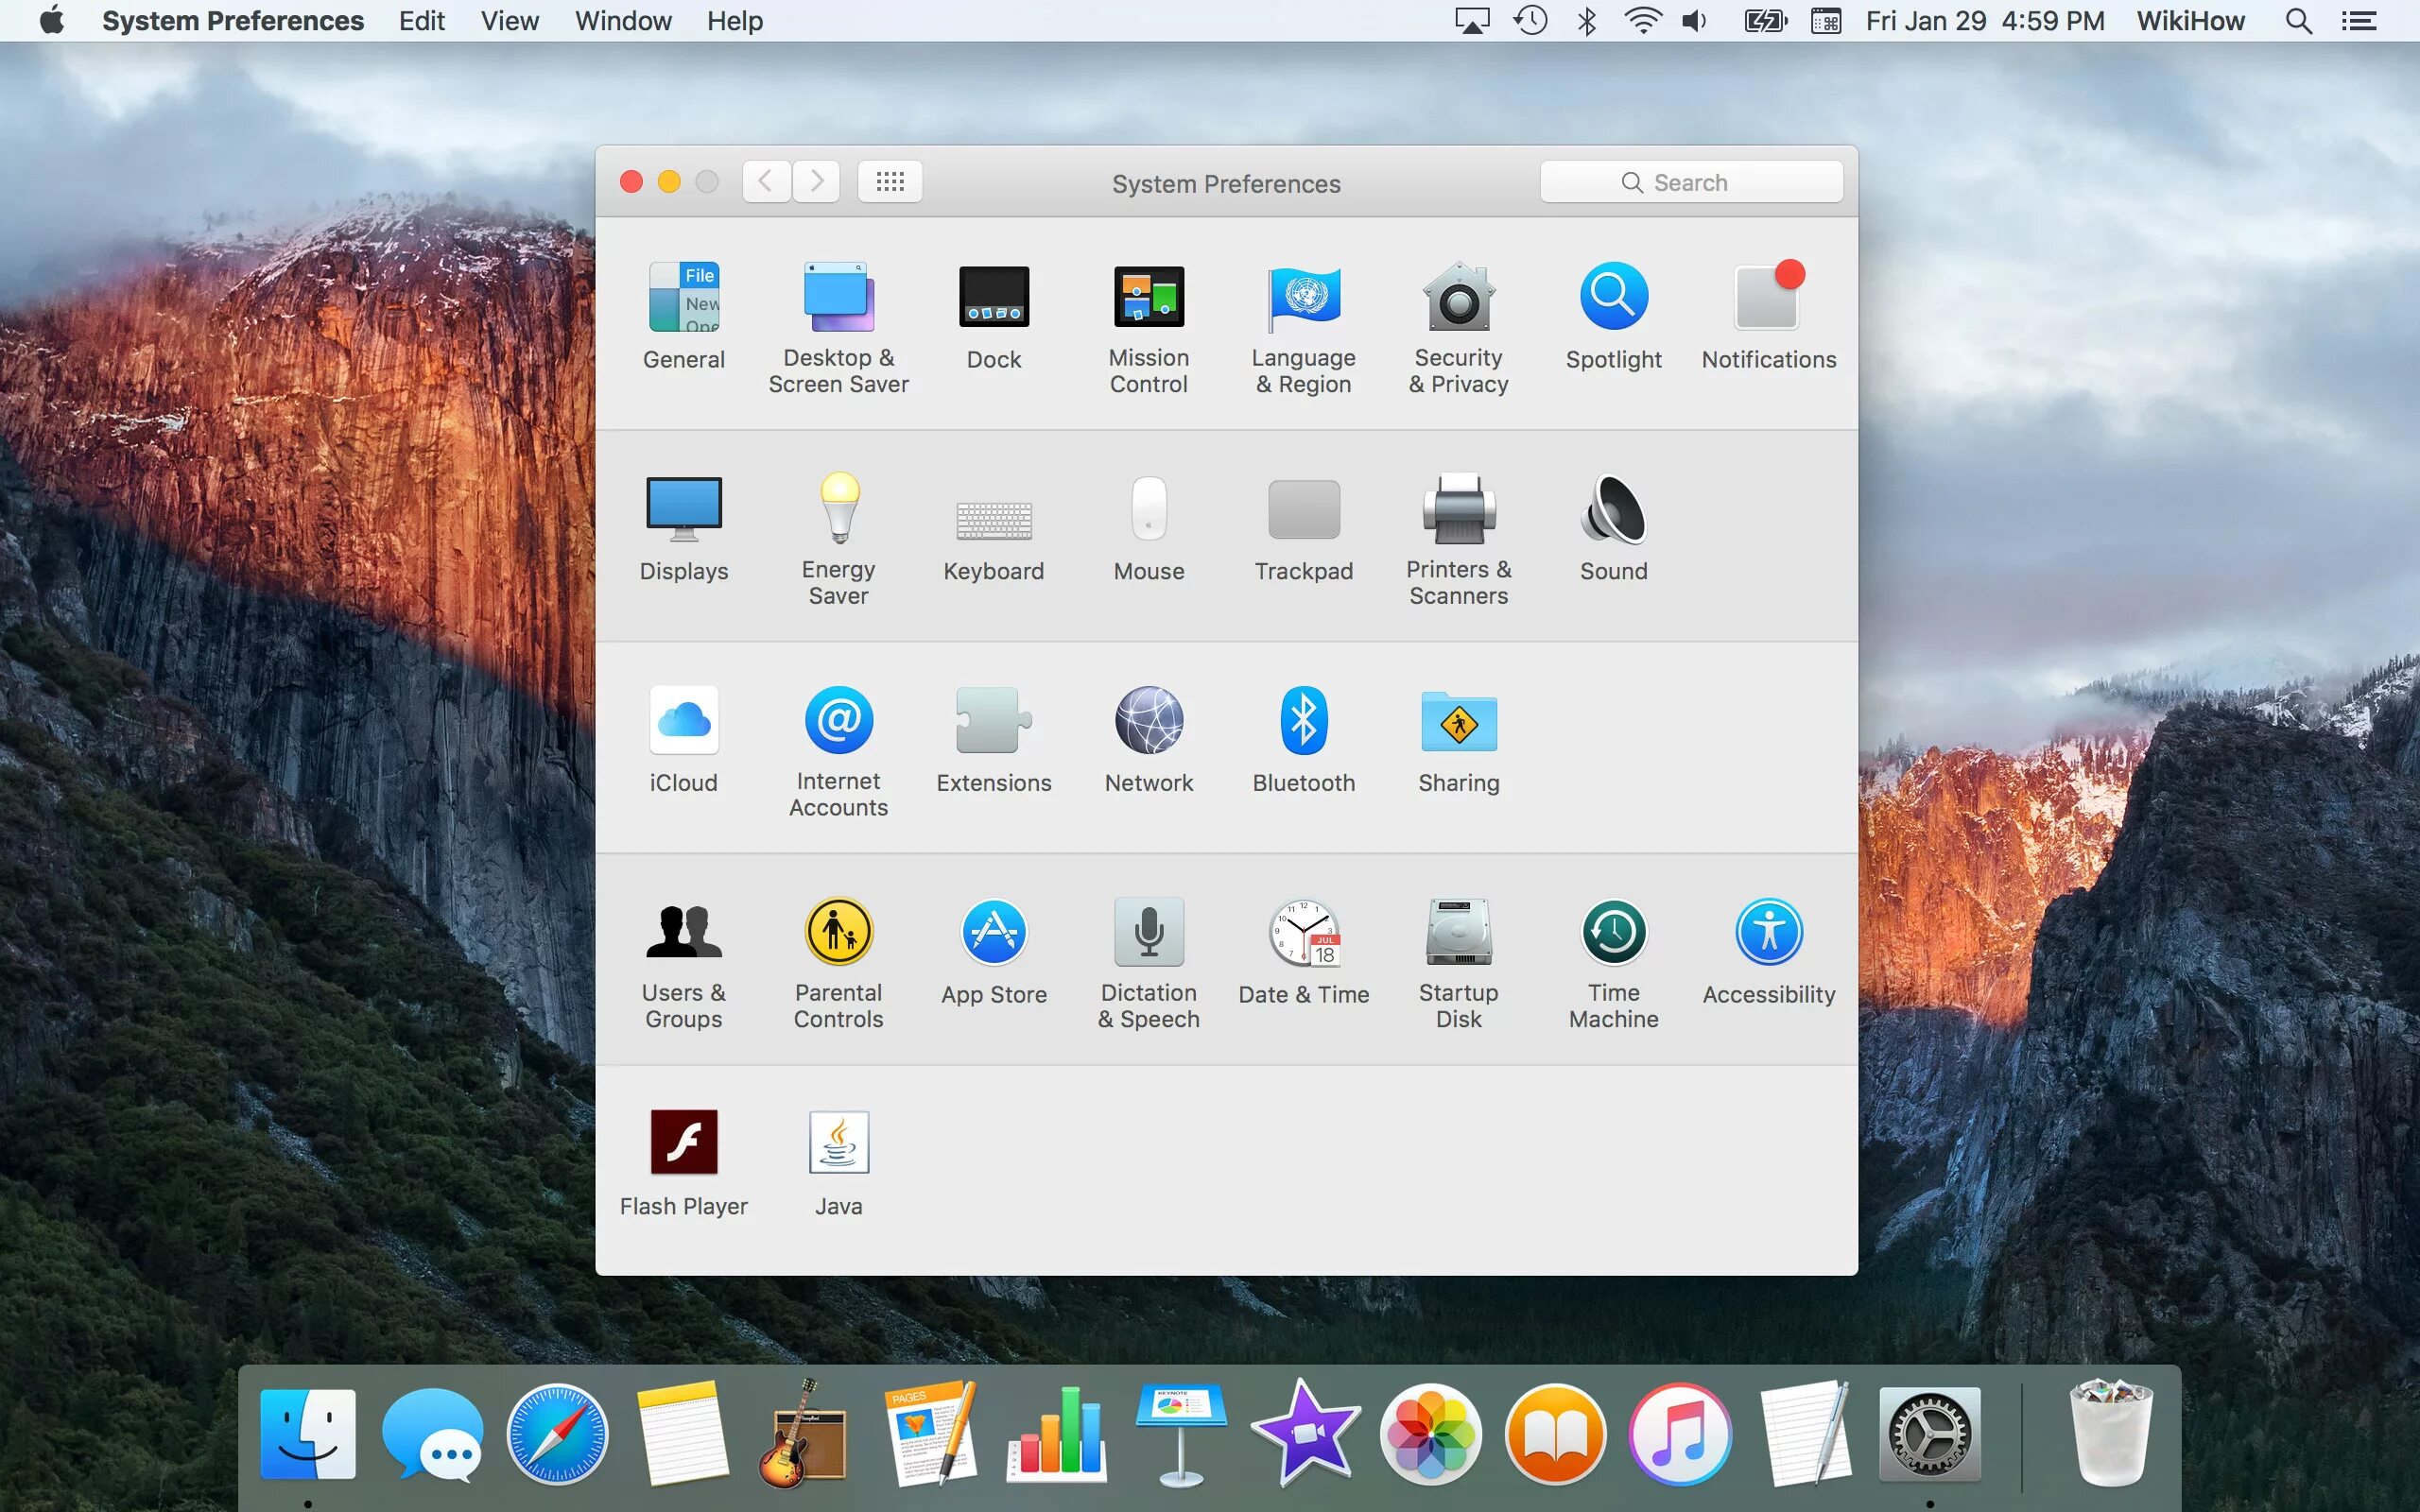
Task: Open the Window menu
Action: click(x=622, y=21)
